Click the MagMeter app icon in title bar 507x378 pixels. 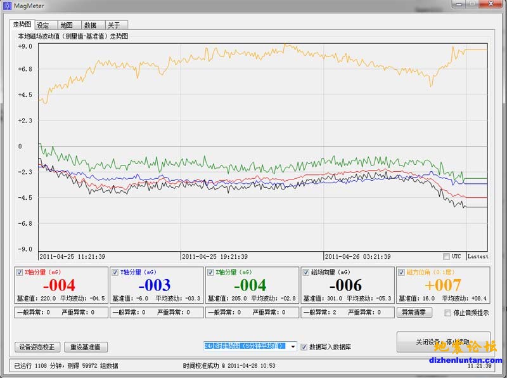pos(7,5)
